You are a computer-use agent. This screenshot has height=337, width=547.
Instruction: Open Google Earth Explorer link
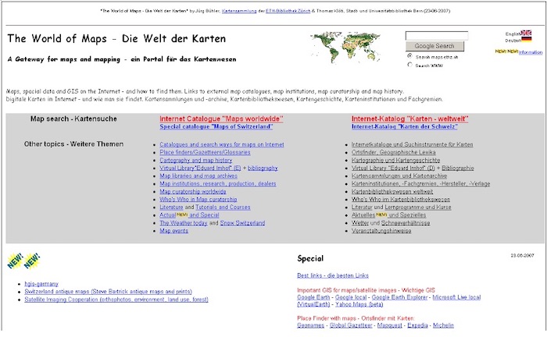pyautogui.click(x=399, y=297)
